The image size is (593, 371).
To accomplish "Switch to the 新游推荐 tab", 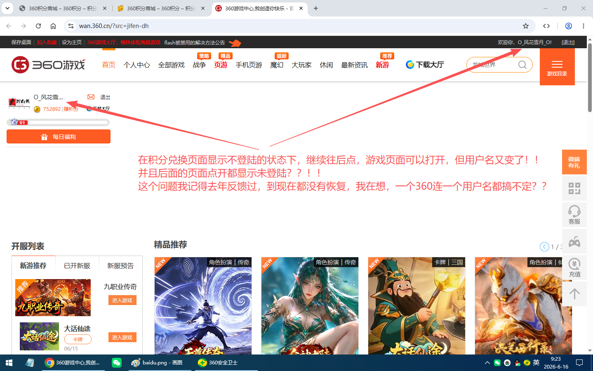I will (33, 265).
